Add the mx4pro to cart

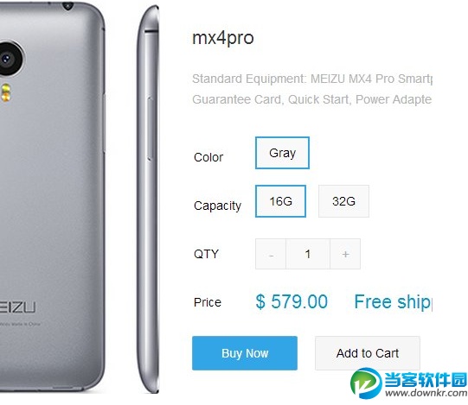click(x=368, y=353)
